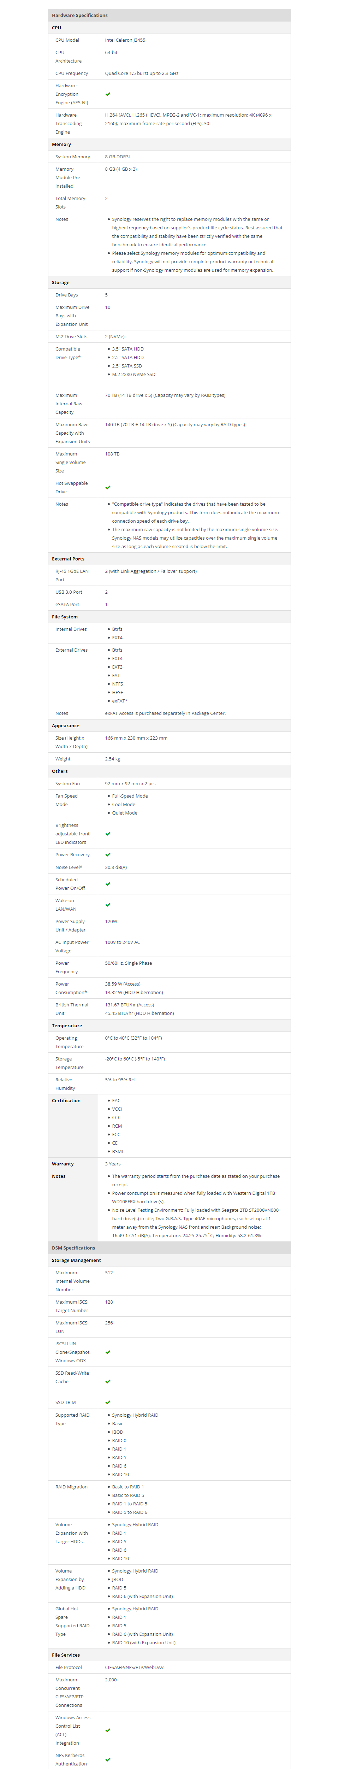This screenshot has height=1769, width=339.
Task: Collapse the Hardware Specifications header
Action: (x=169, y=15)
